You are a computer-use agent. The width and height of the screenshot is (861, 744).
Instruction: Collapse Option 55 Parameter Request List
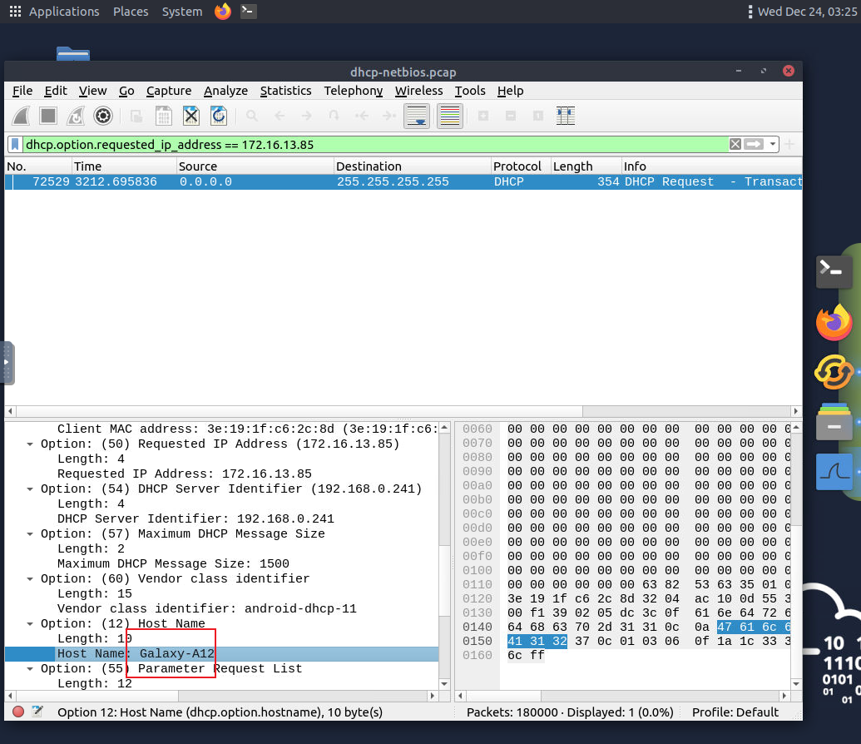pos(30,669)
